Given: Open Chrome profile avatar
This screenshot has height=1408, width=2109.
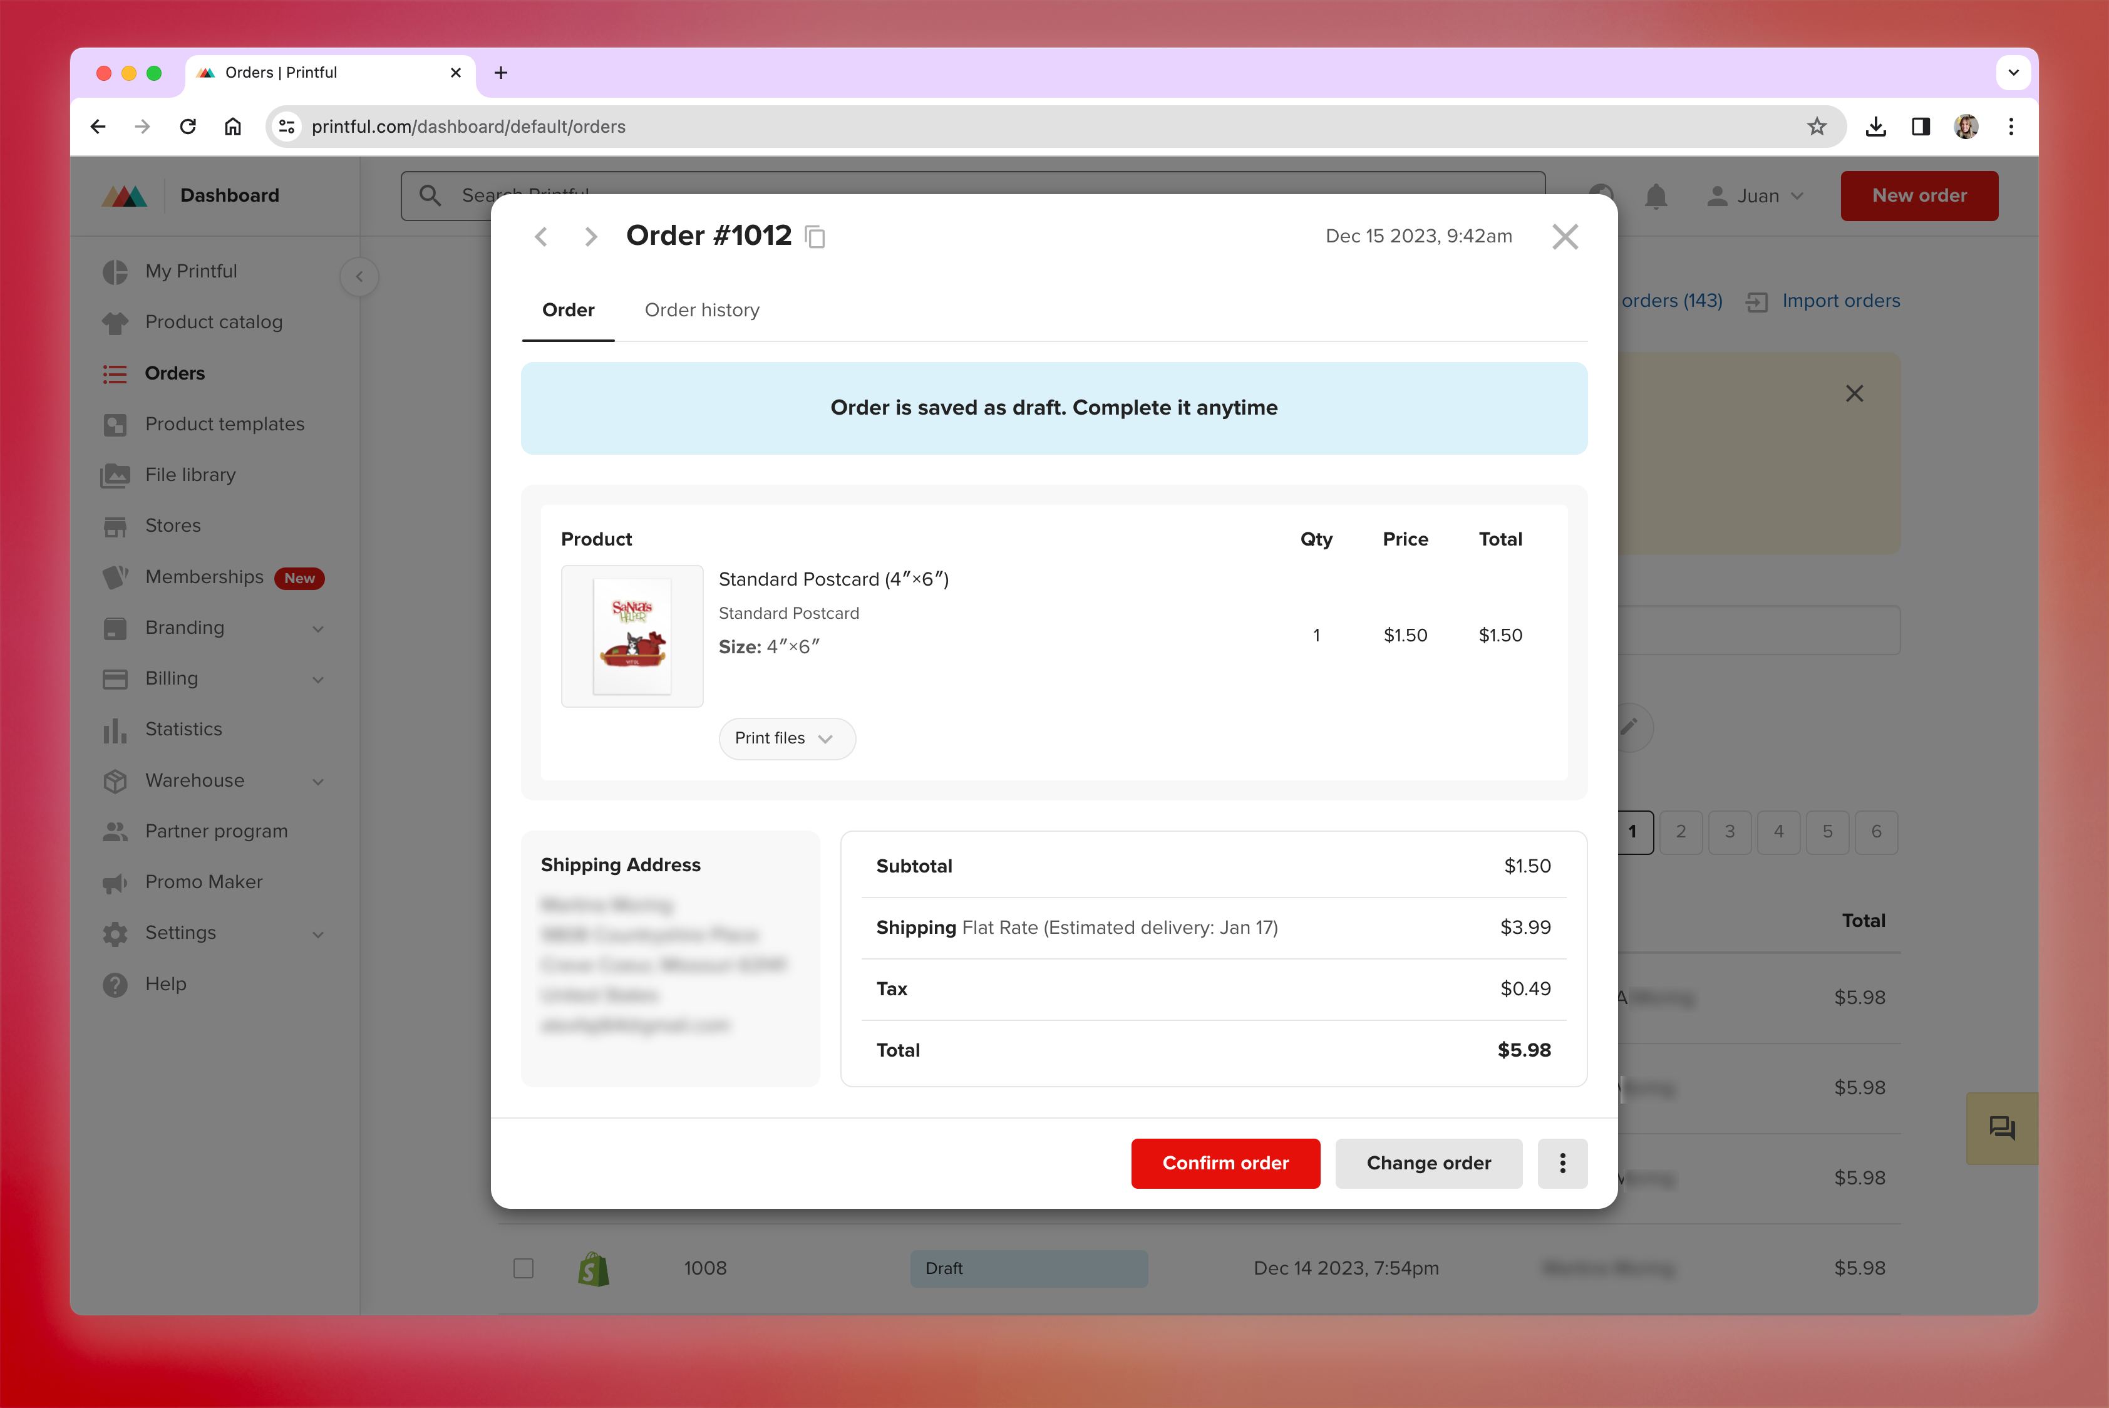Looking at the screenshot, I should point(1966,127).
